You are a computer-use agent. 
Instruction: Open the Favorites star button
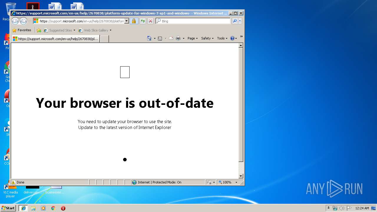(22, 30)
